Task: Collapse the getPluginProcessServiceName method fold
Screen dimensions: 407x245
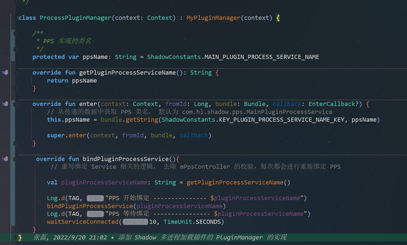Action: click(x=15, y=72)
